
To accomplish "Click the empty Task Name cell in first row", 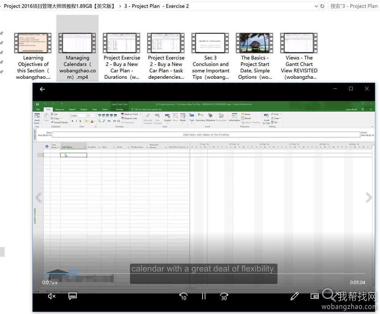I will tap(73, 155).
